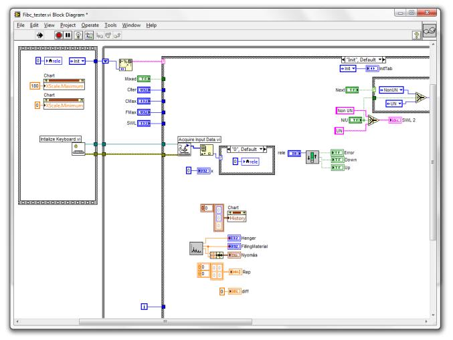The height and width of the screenshot is (340, 453).
Task: Open the "0", Default case selector dropdown
Action: [x=261, y=149]
